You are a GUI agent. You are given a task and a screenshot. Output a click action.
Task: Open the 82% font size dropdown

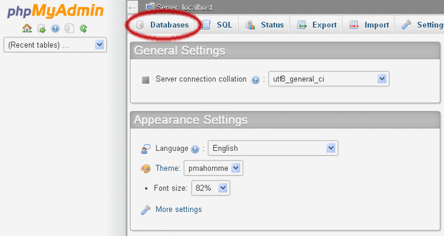211,188
